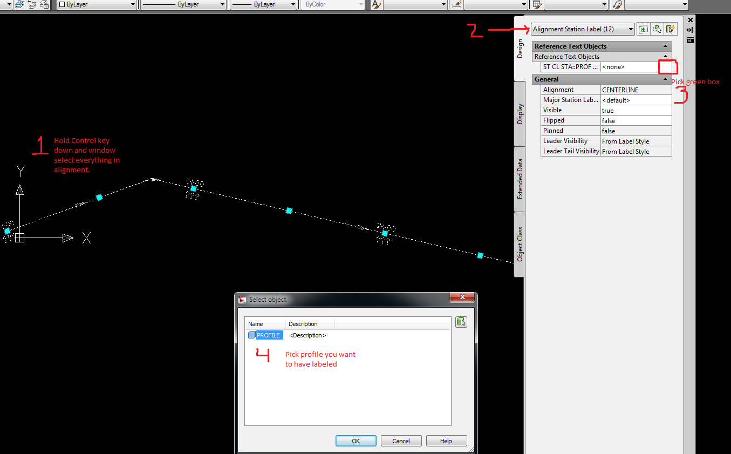The width and height of the screenshot is (731, 454).
Task: Click the ST CL STA::PROF property name
Action: [571, 67]
